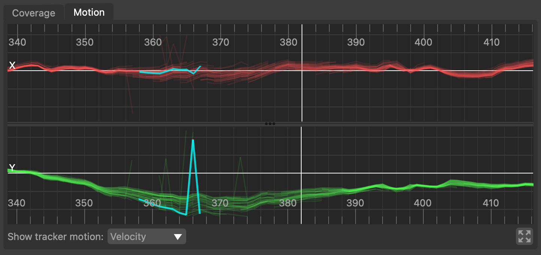The height and width of the screenshot is (255, 541).
Task: Click the cyan spike peak in Y graph
Action: click(193, 141)
